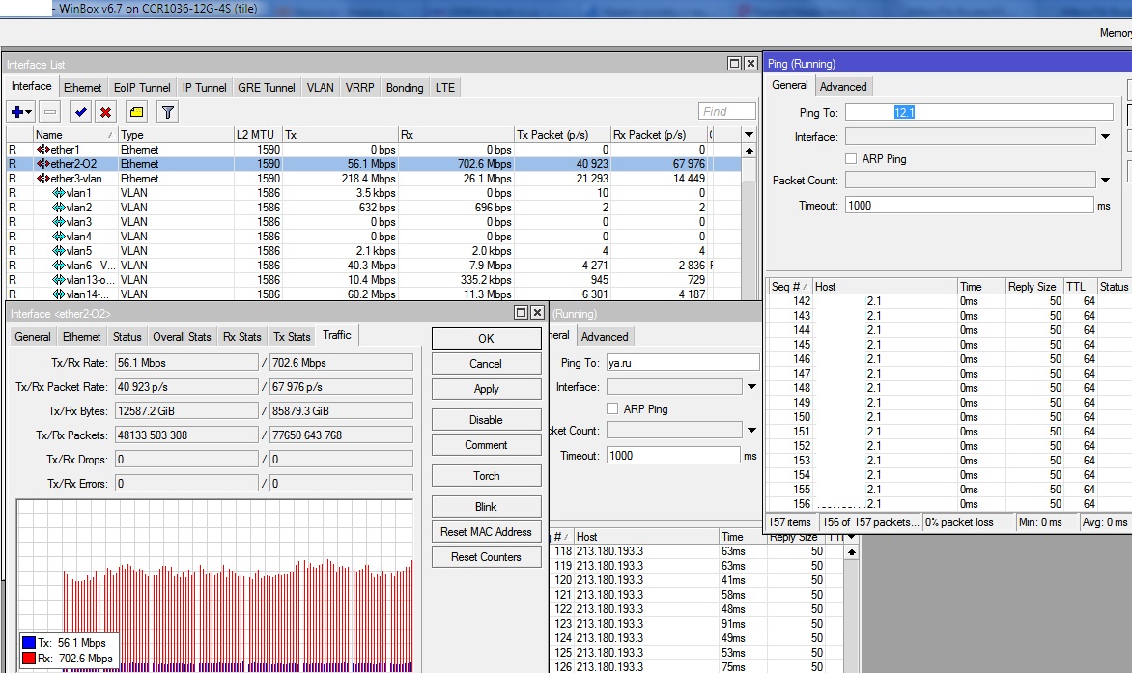This screenshot has height=673, width=1132.
Task: Click the Timeout field in ya.ru ping window
Action: pos(673,455)
